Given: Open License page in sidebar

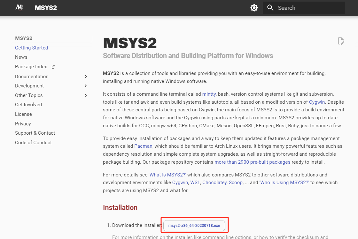Looking at the screenshot, I should click(x=23, y=114).
